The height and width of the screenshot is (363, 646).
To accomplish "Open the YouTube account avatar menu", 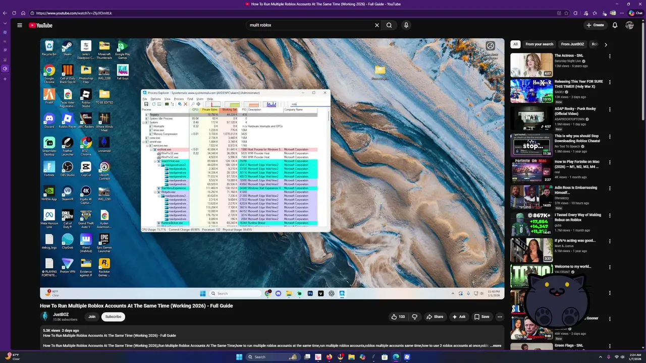I will tap(629, 25).
